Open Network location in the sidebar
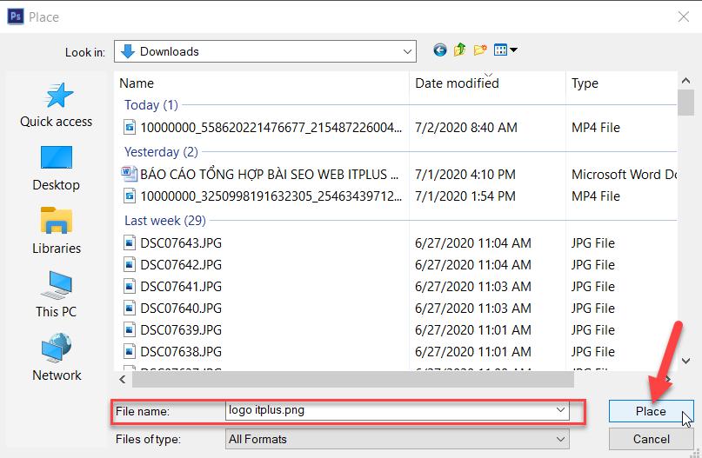The image size is (702, 458). point(57,358)
